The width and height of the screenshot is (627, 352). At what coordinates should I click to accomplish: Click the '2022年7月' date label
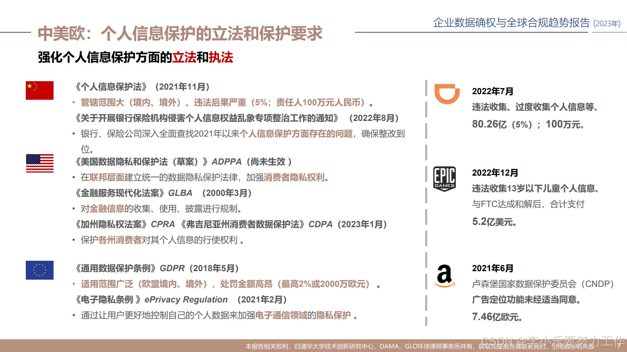pyautogui.click(x=492, y=91)
